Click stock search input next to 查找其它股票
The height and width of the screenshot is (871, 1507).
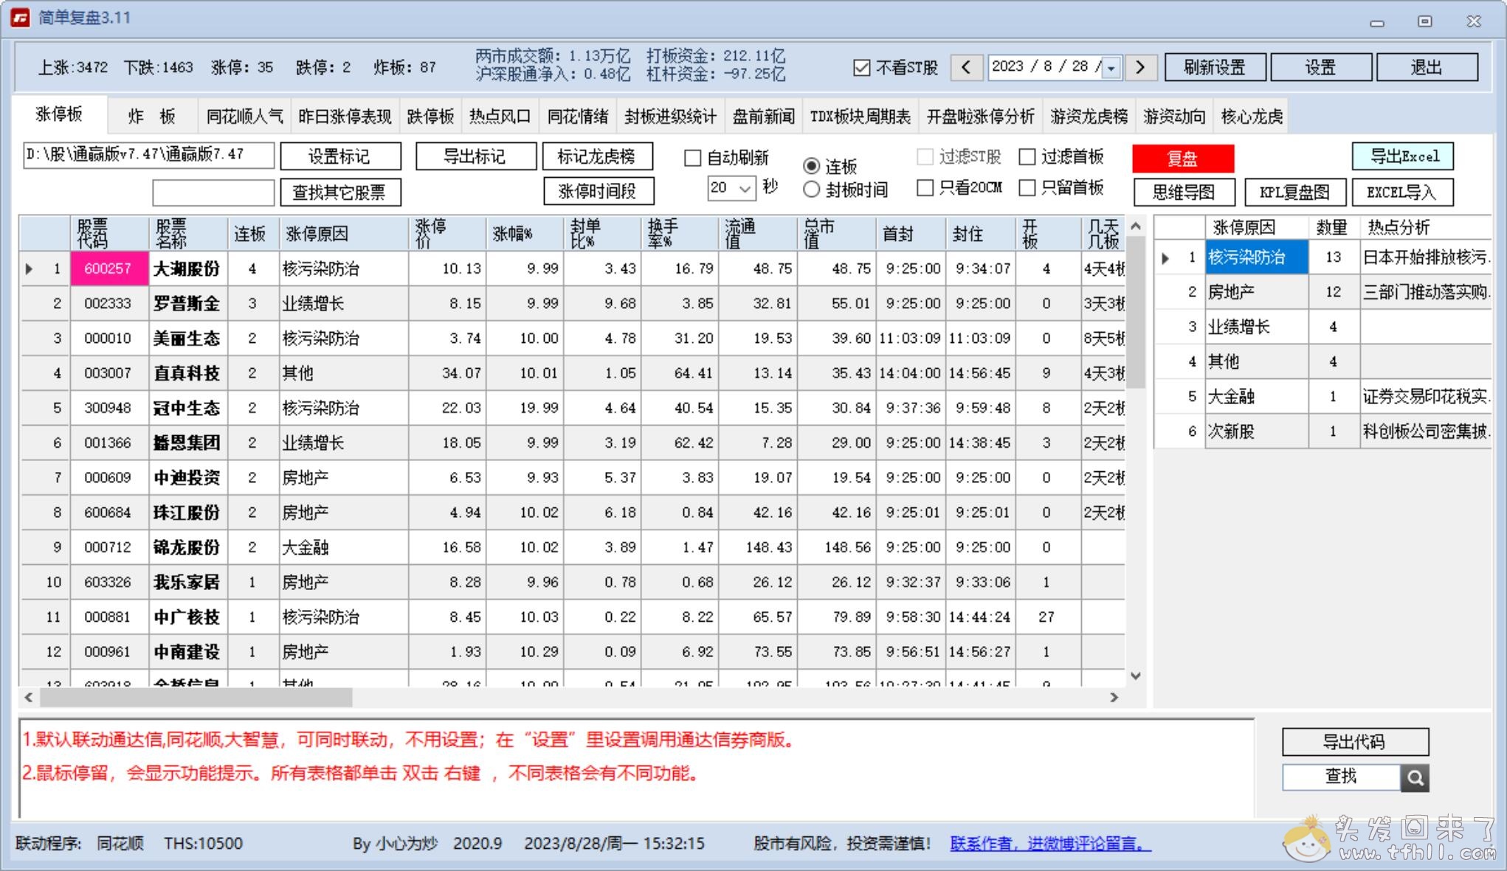pos(213,192)
